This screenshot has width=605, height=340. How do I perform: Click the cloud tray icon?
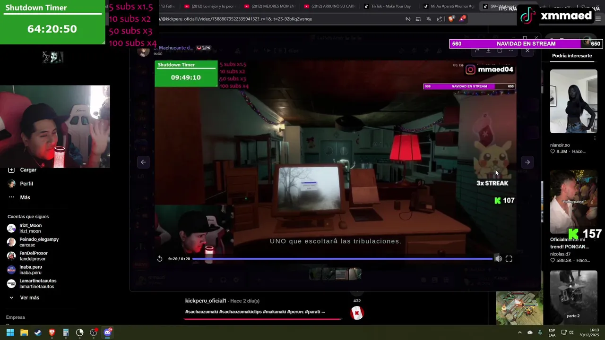(530, 332)
